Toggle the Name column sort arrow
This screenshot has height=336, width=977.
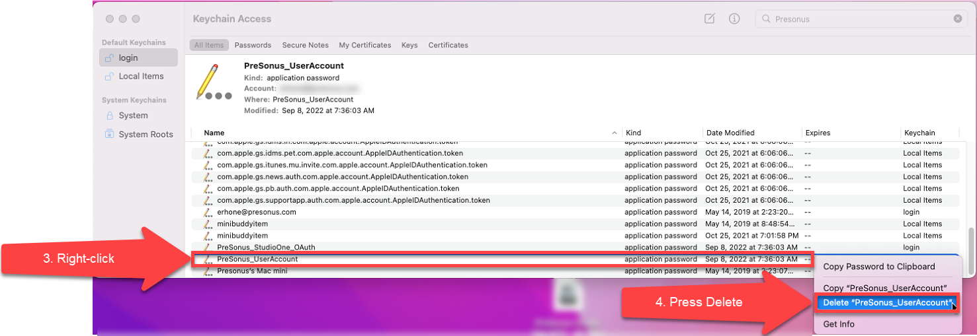click(x=615, y=133)
